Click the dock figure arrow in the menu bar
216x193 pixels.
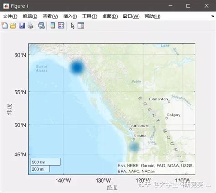coord(213,16)
